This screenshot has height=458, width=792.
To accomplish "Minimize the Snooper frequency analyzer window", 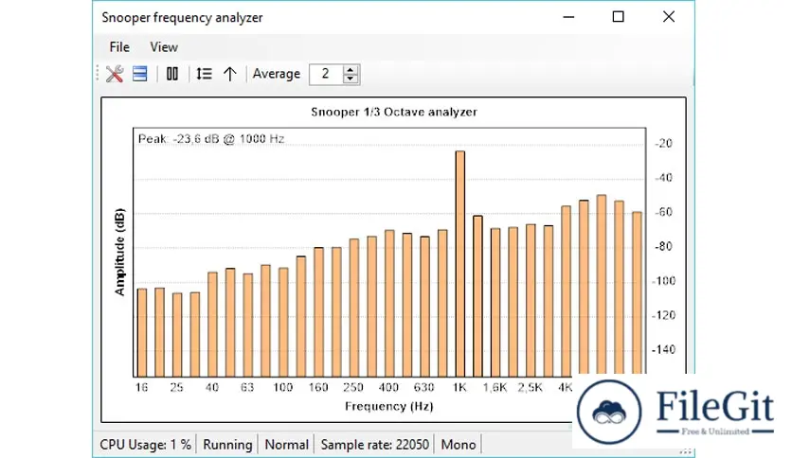I will tap(568, 17).
